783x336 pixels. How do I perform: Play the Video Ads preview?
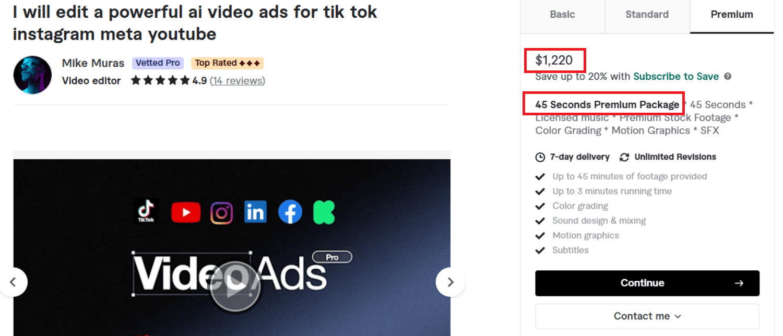[x=235, y=286]
